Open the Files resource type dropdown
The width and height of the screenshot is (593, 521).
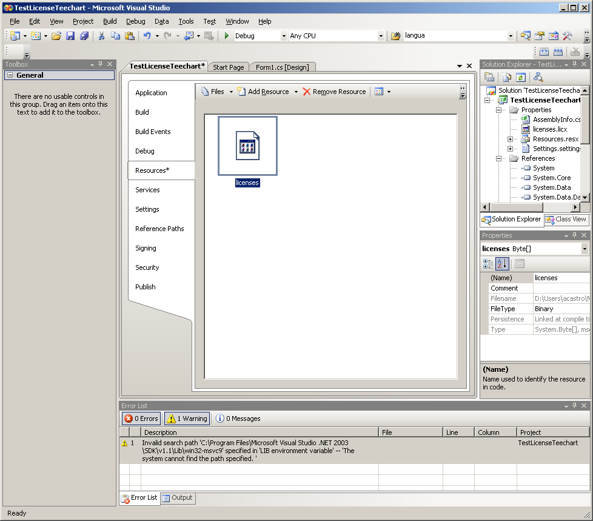231,92
